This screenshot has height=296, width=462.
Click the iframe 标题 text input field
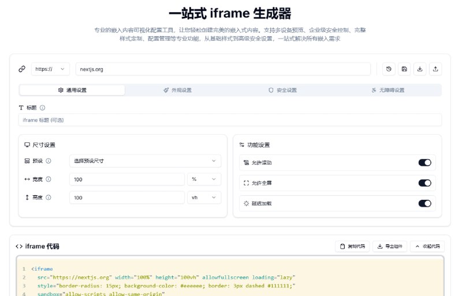point(230,120)
